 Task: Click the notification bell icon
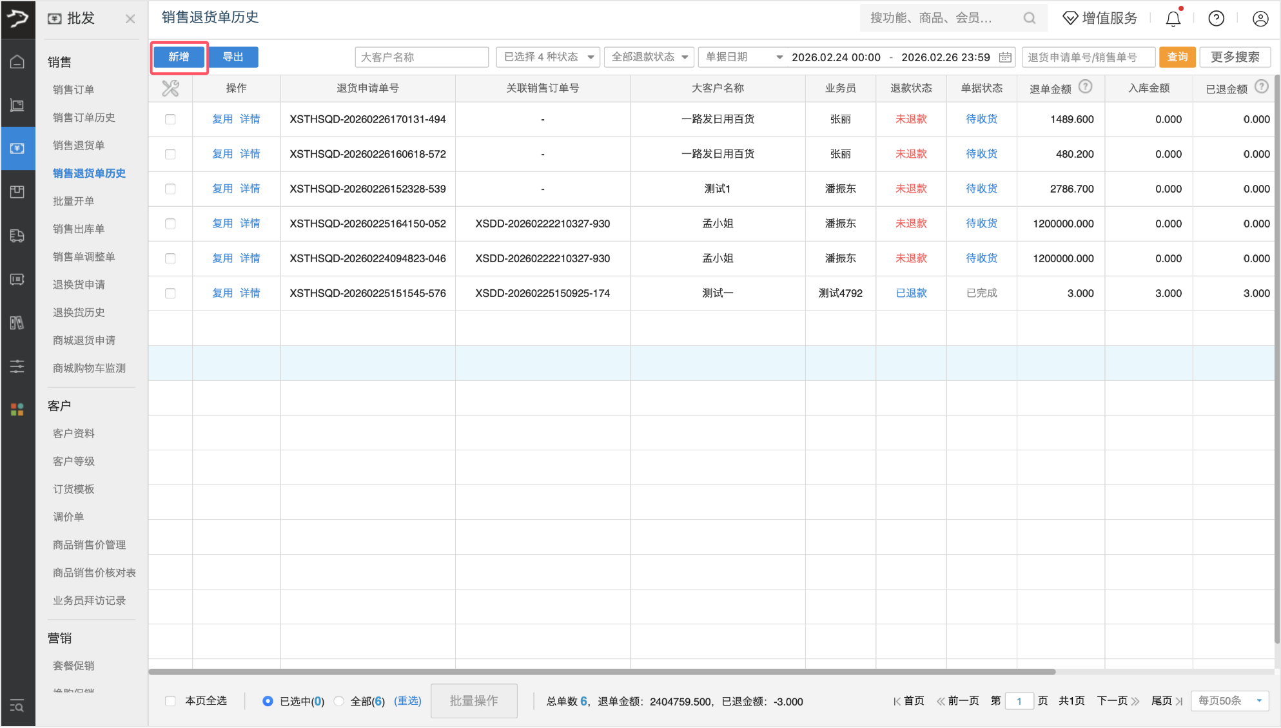coord(1173,19)
